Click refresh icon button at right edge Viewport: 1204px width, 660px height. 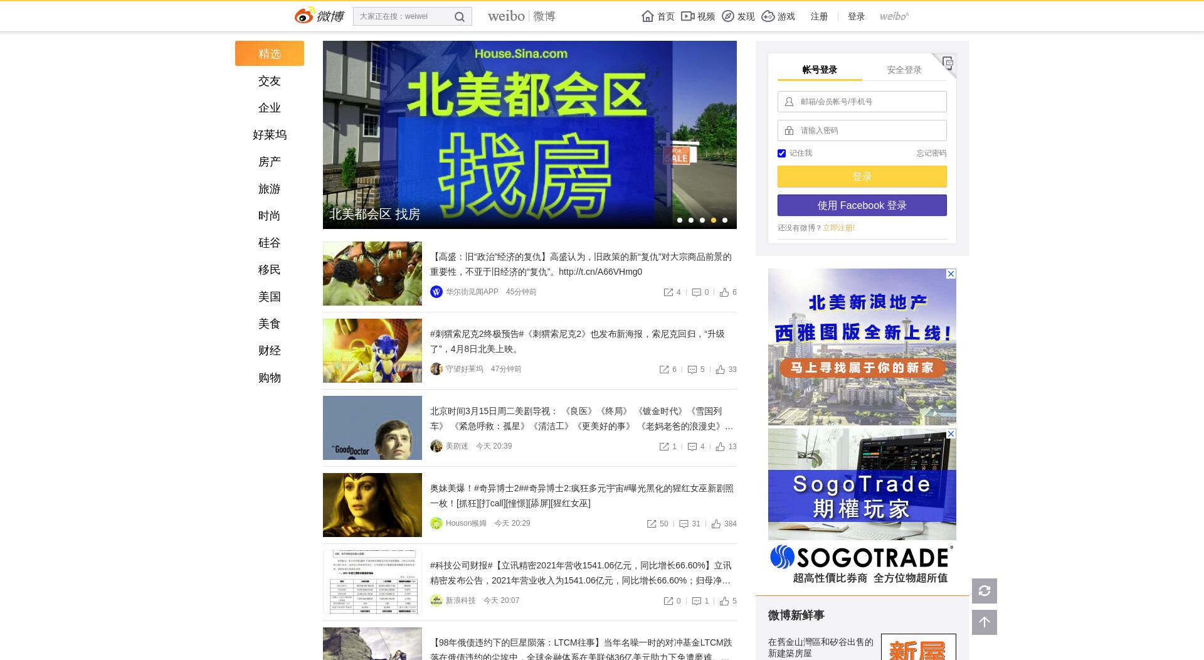(x=985, y=591)
